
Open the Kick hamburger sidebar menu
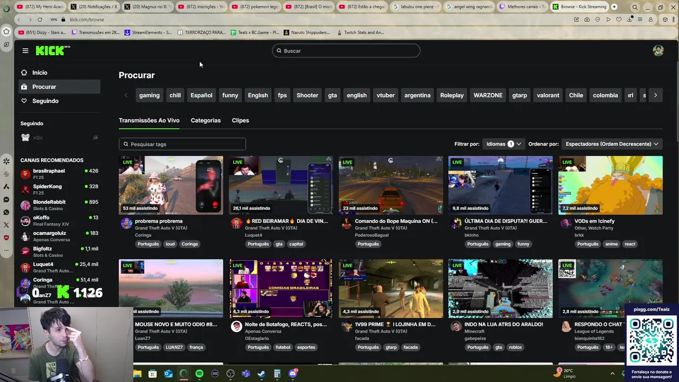[x=25, y=50]
